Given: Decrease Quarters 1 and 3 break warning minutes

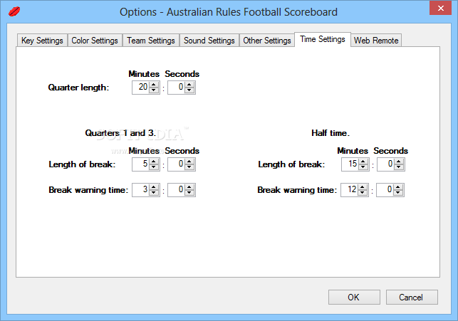Looking at the screenshot, I should click(154, 193).
